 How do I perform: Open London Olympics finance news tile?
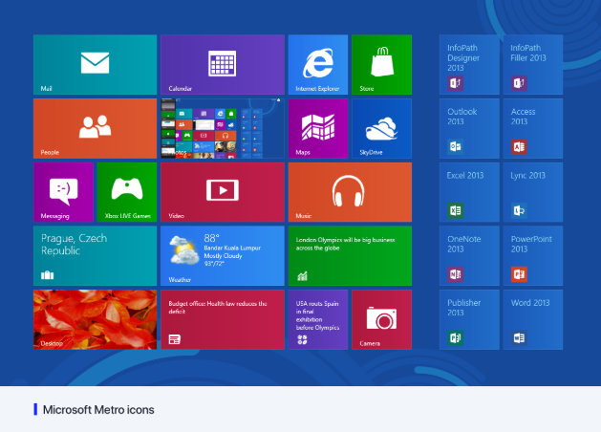tap(350, 256)
